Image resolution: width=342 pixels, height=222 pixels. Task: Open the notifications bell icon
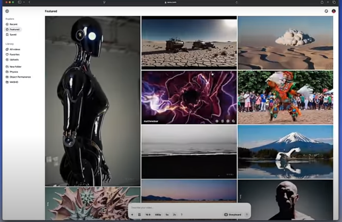click(x=326, y=11)
